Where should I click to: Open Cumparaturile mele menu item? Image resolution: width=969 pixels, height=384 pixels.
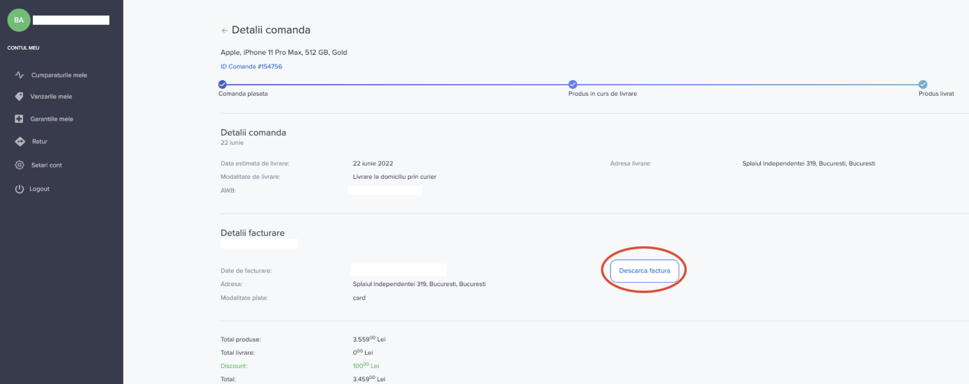click(59, 75)
